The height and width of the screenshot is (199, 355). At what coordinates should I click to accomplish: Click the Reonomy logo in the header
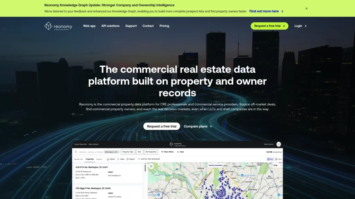coord(58,26)
